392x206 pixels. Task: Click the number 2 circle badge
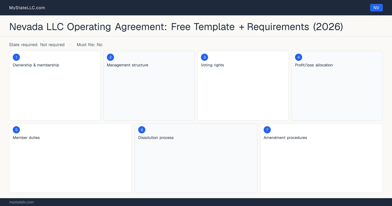(x=110, y=57)
